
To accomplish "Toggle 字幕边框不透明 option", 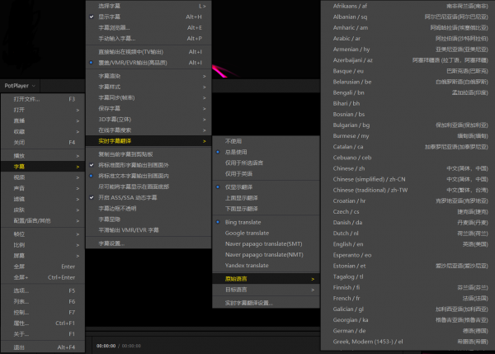I will 148,209.
